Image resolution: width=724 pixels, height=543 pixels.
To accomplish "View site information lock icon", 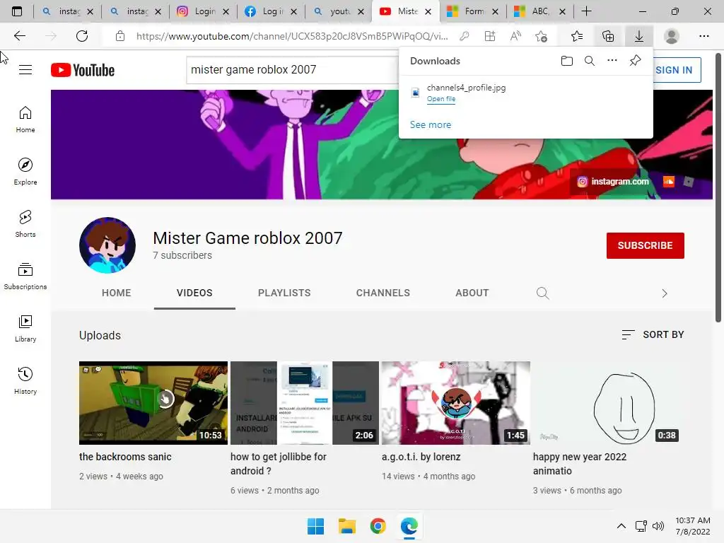I will coord(120,36).
